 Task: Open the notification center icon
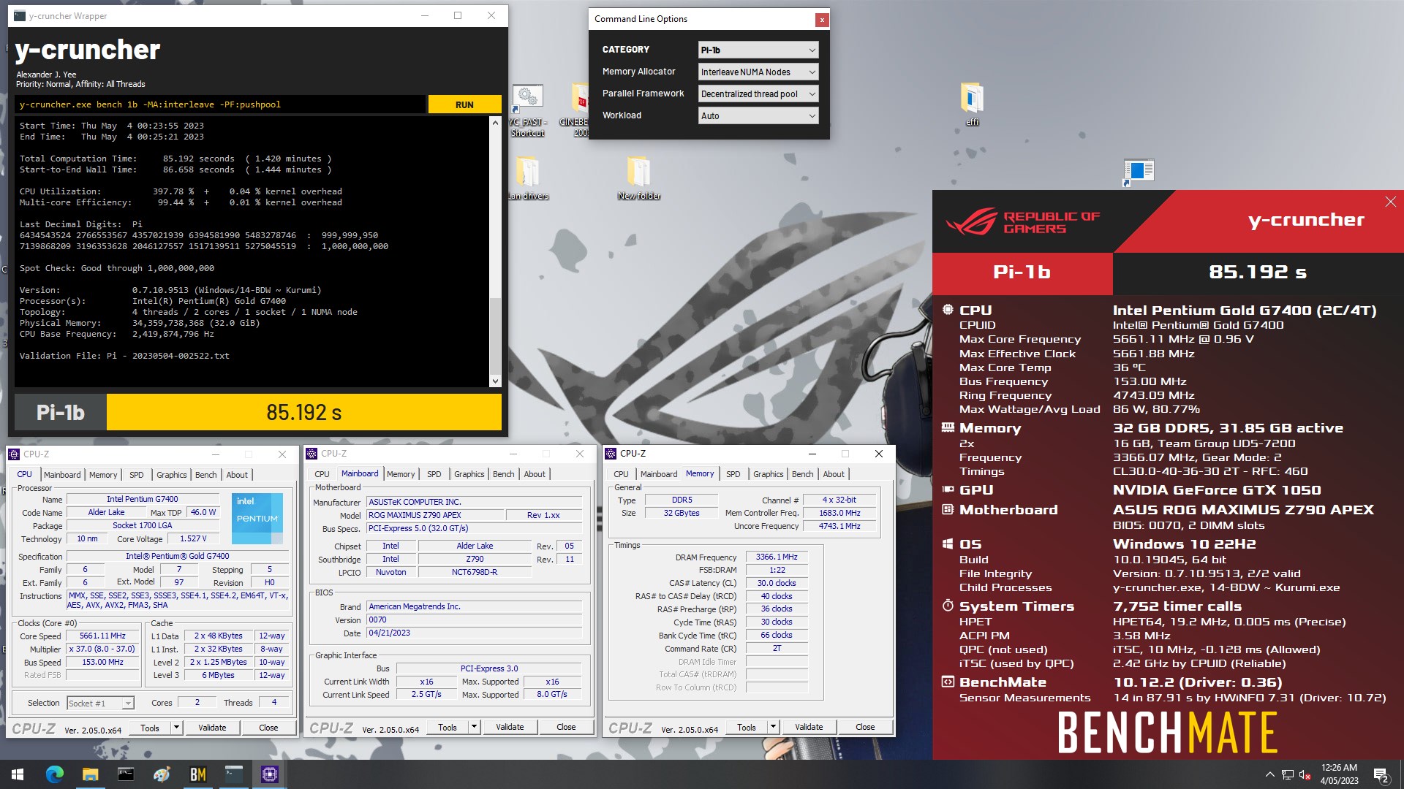tap(1381, 775)
